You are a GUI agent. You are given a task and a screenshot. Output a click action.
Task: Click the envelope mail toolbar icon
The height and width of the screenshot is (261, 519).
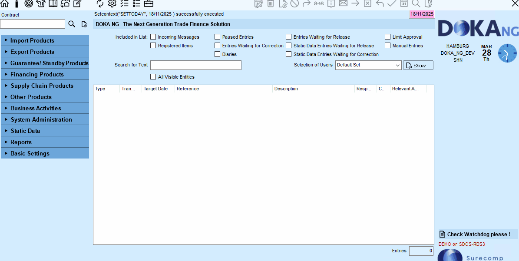[x=343, y=3]
